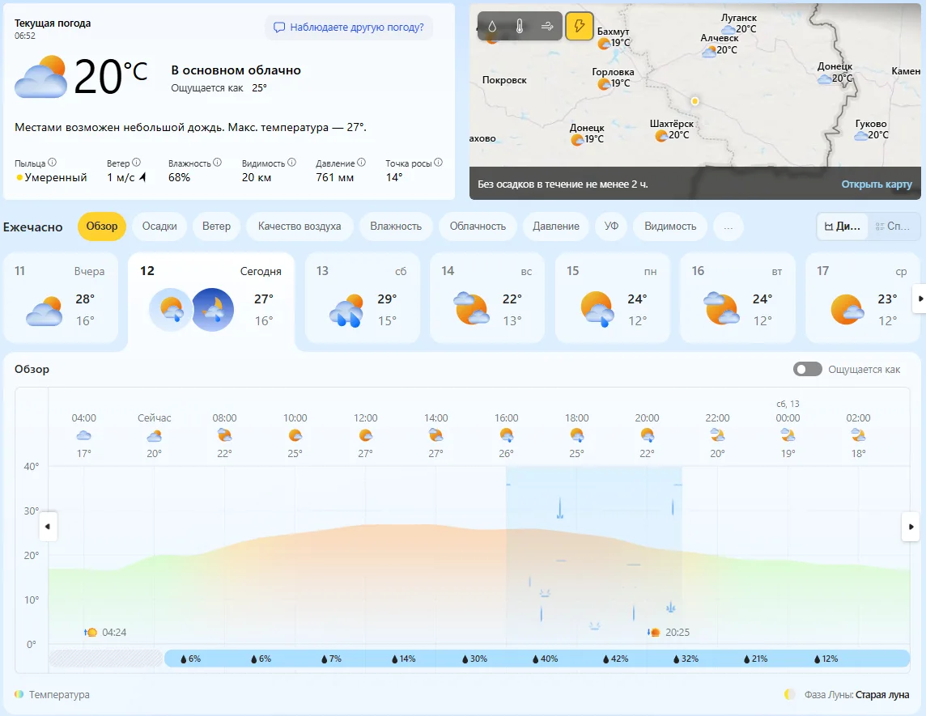Select Sunday 14 forecast card
The width and height of the screenshot is (926, 716).
[x=487, y=298]
